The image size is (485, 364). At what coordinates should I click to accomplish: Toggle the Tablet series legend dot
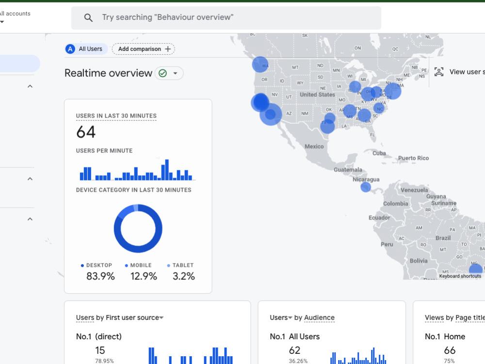tap(168, 265)
